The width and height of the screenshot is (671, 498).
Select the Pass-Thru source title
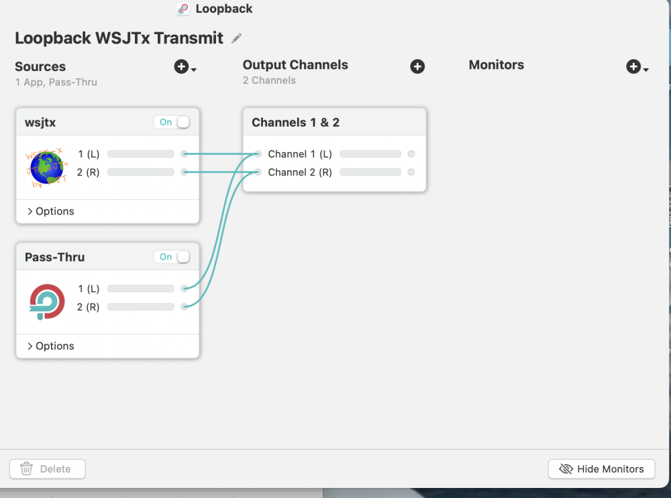55,257
